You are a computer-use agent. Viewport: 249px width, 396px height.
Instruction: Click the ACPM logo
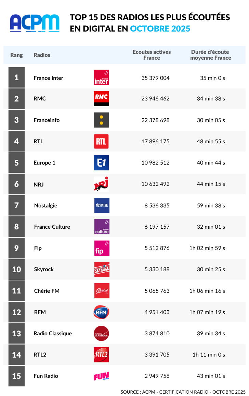coord(35,23)
